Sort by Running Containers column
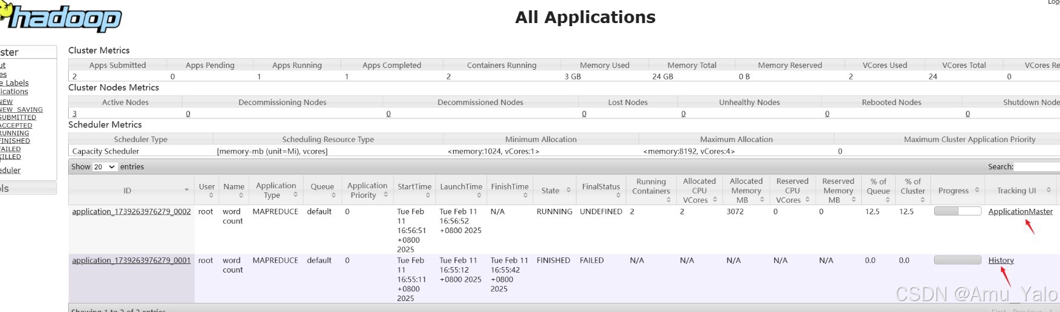Viewport: 1060px width, 312px height. pyautogui.click(x=651, y=190)
